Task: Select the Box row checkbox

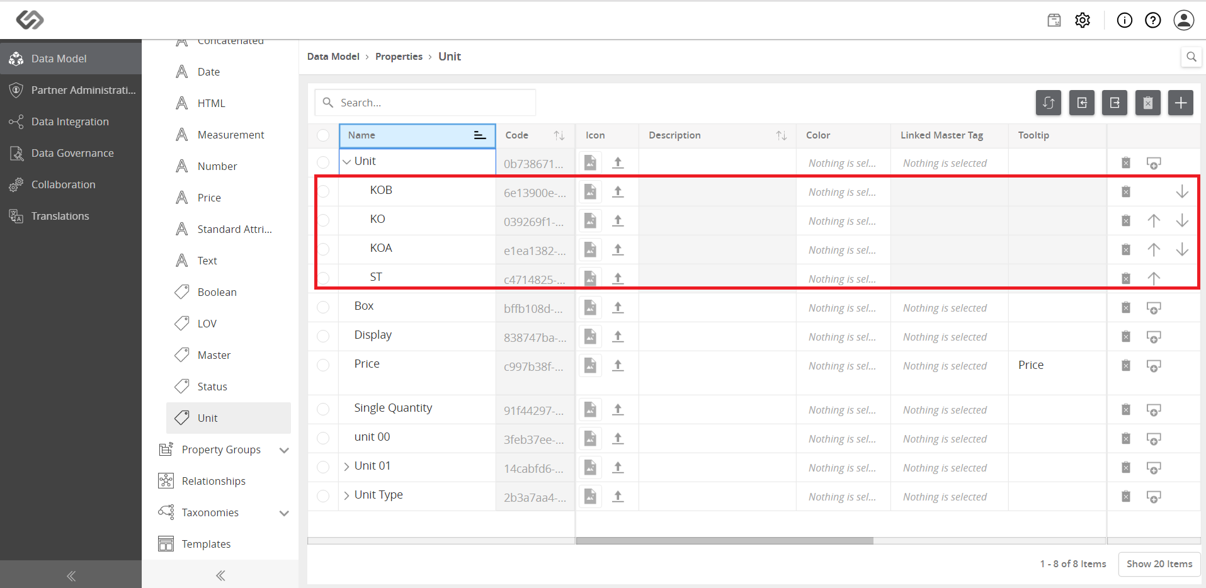Action: [x=323, y=307]
